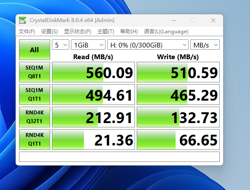Open the 主题(T) menu

(106, 32)
